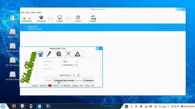Select the draftsight Applying changes row
Screen dimensions: 195x109
pyautogui.click(x=103, y=28)
